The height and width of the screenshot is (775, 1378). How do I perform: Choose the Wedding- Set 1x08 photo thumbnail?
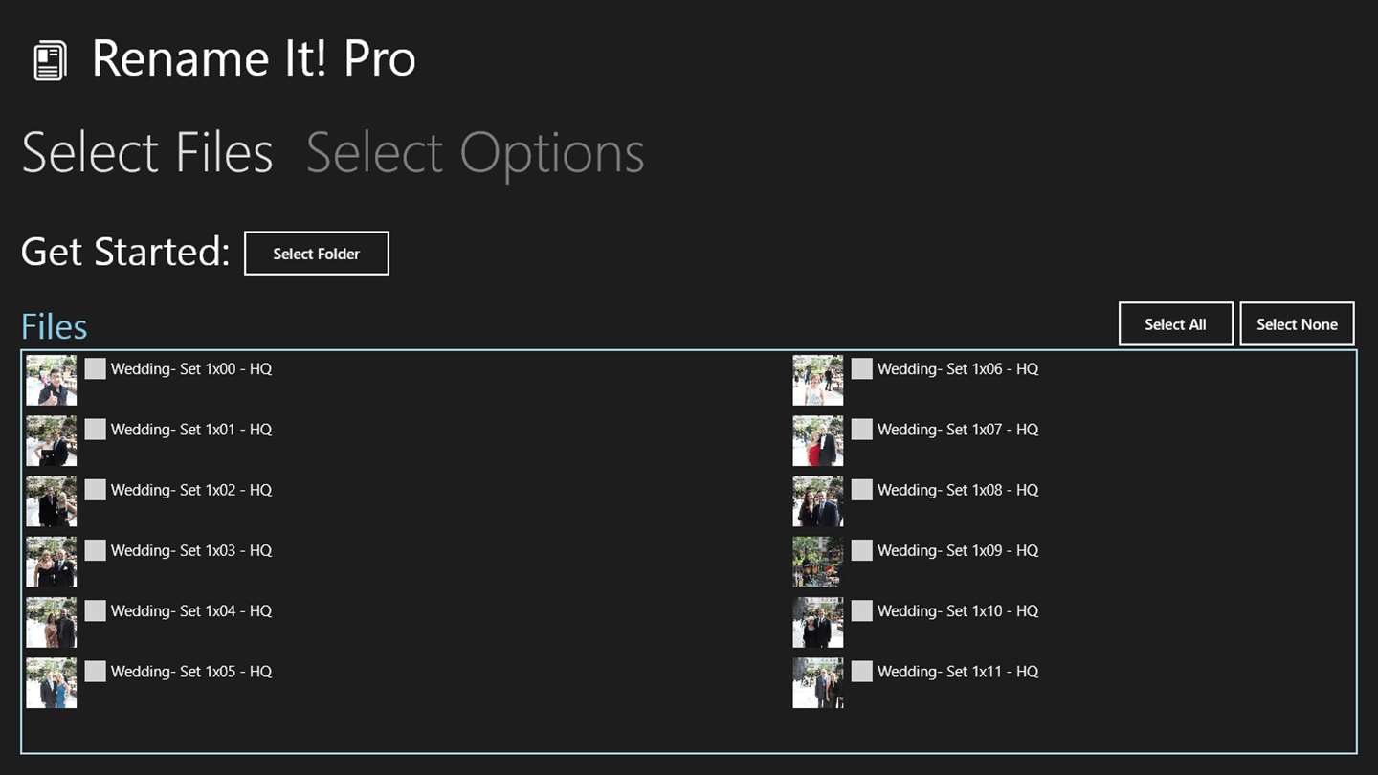[x=818, y=501]
